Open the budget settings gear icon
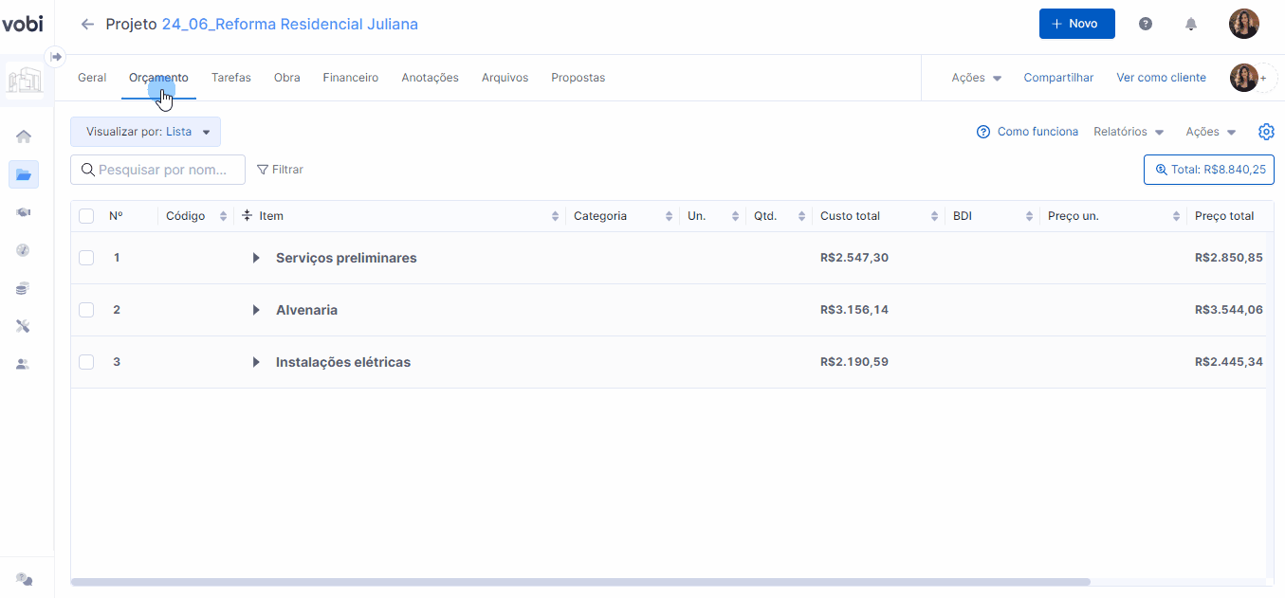The image size is (1285, 598). pyautogui.click(x=1266, y=132)
